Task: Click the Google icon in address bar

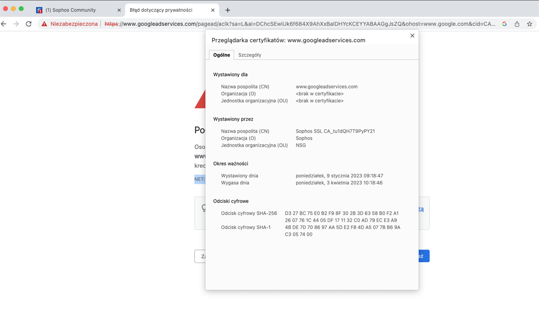Action: click(x=504, y=24)
